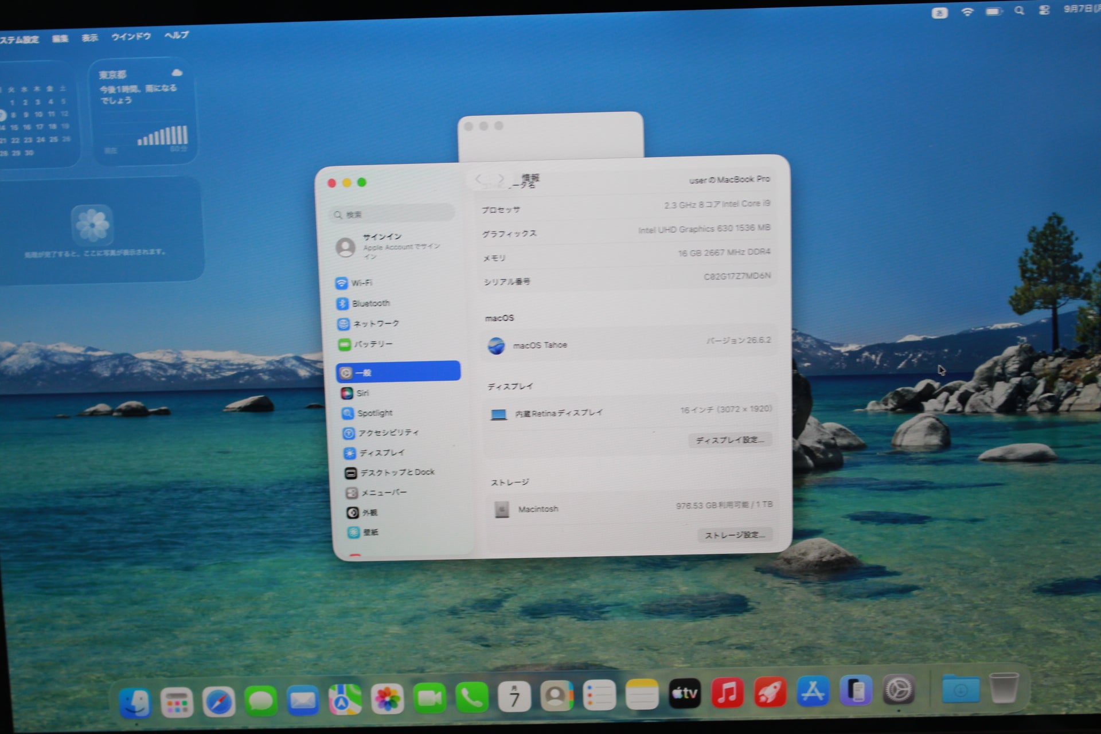Open the Trash in the Dock
Screen dimensions: 1101x734
(x=1004, y=688)
